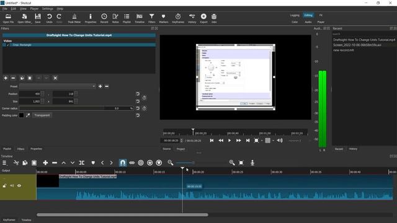Toggle scrub while dragging
Image resolution: width=397 pixels, height=223 pixels.
(132, 163)
